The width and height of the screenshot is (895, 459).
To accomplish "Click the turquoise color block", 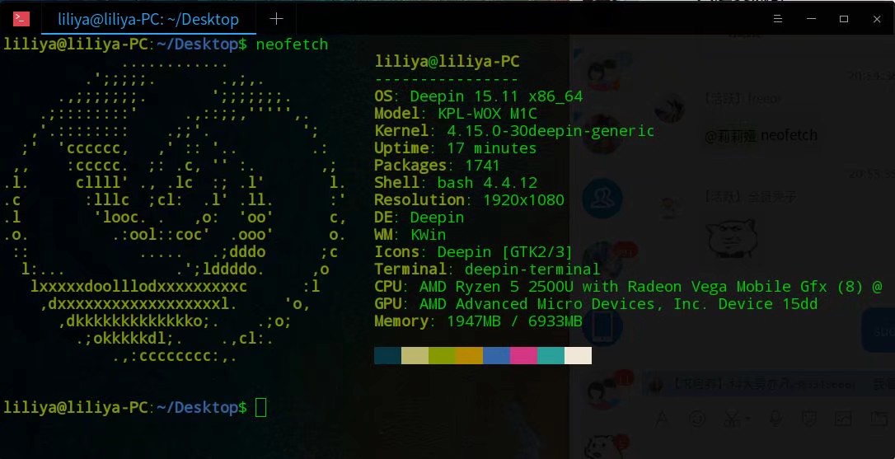I will [551, 355].
